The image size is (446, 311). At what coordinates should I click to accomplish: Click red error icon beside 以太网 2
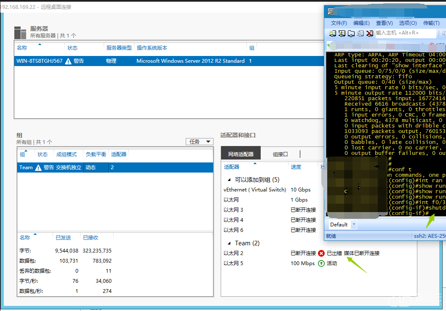point(321,253)
